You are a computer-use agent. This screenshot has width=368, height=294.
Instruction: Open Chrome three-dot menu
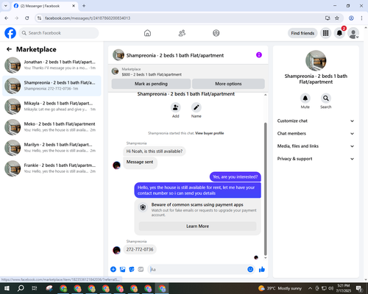(x=361, y=18)
